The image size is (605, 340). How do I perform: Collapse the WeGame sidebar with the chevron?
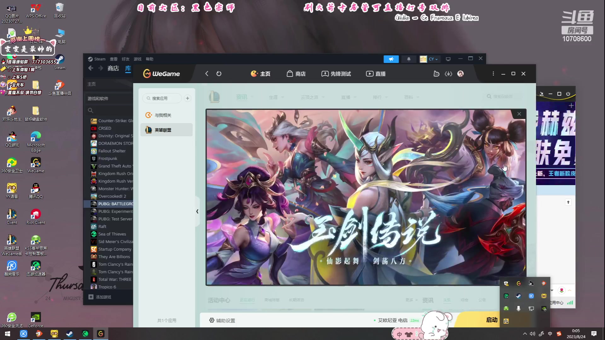197,211
